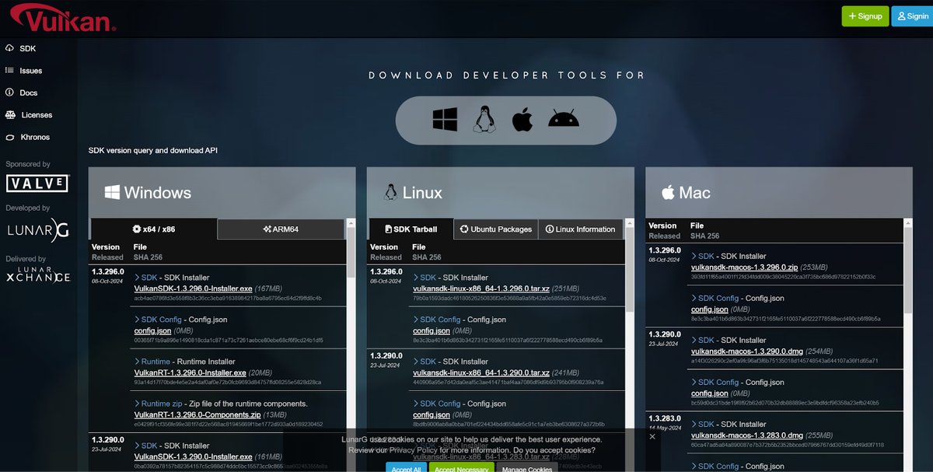The height and width of the screenshot is (472, 933).
Task: Open the Issues sidebar item
Action: pos(23,71)
